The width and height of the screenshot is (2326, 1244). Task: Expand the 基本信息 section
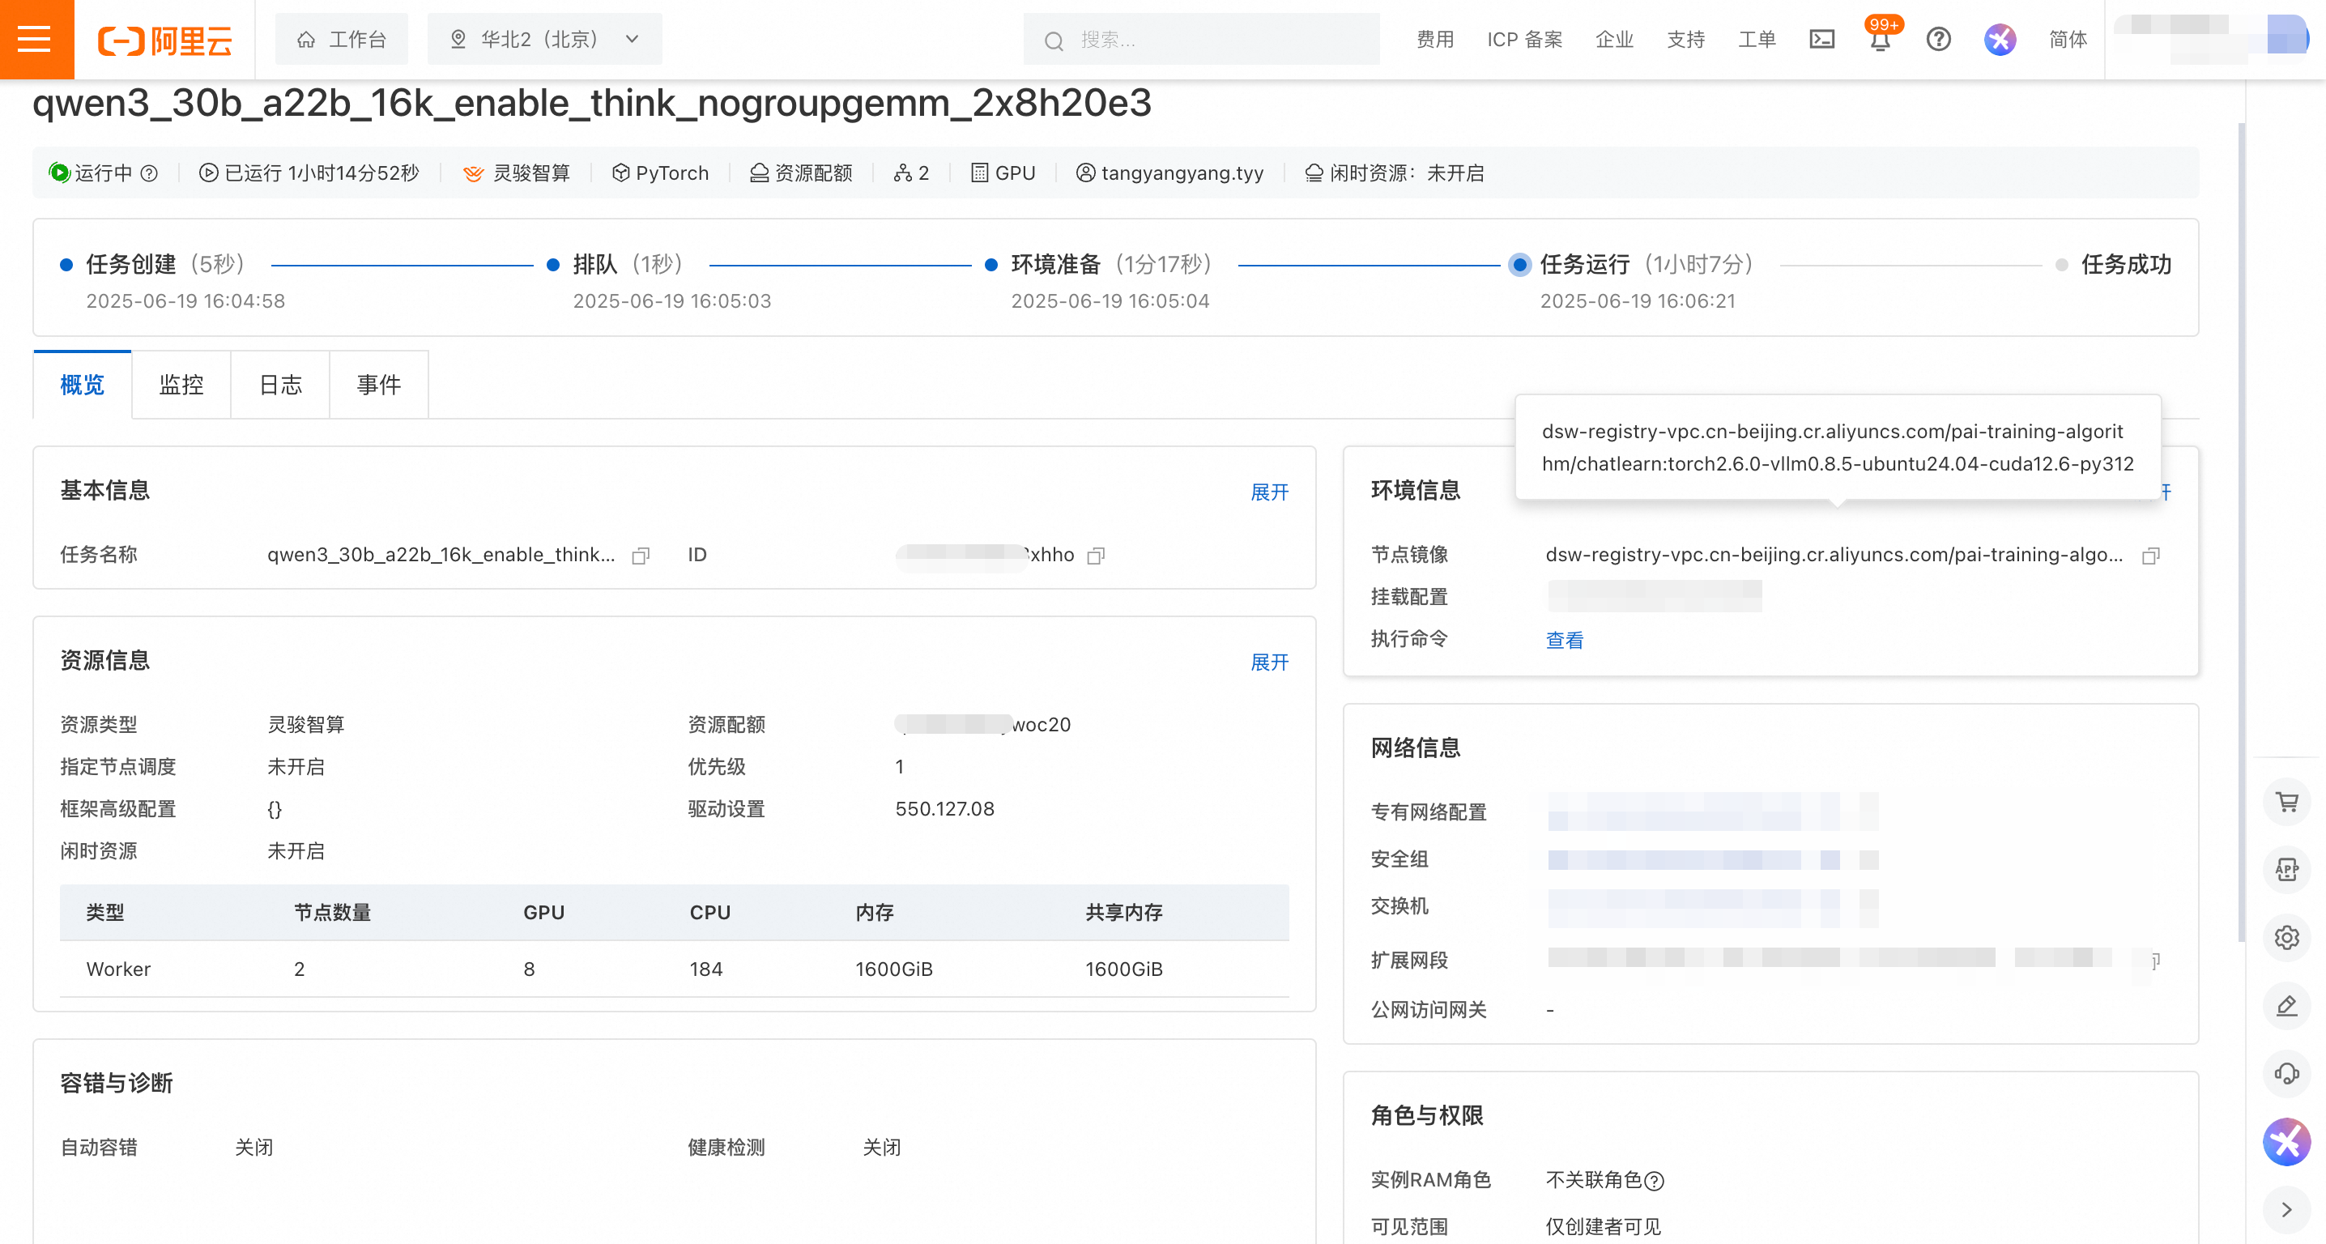click(1268, 492)
